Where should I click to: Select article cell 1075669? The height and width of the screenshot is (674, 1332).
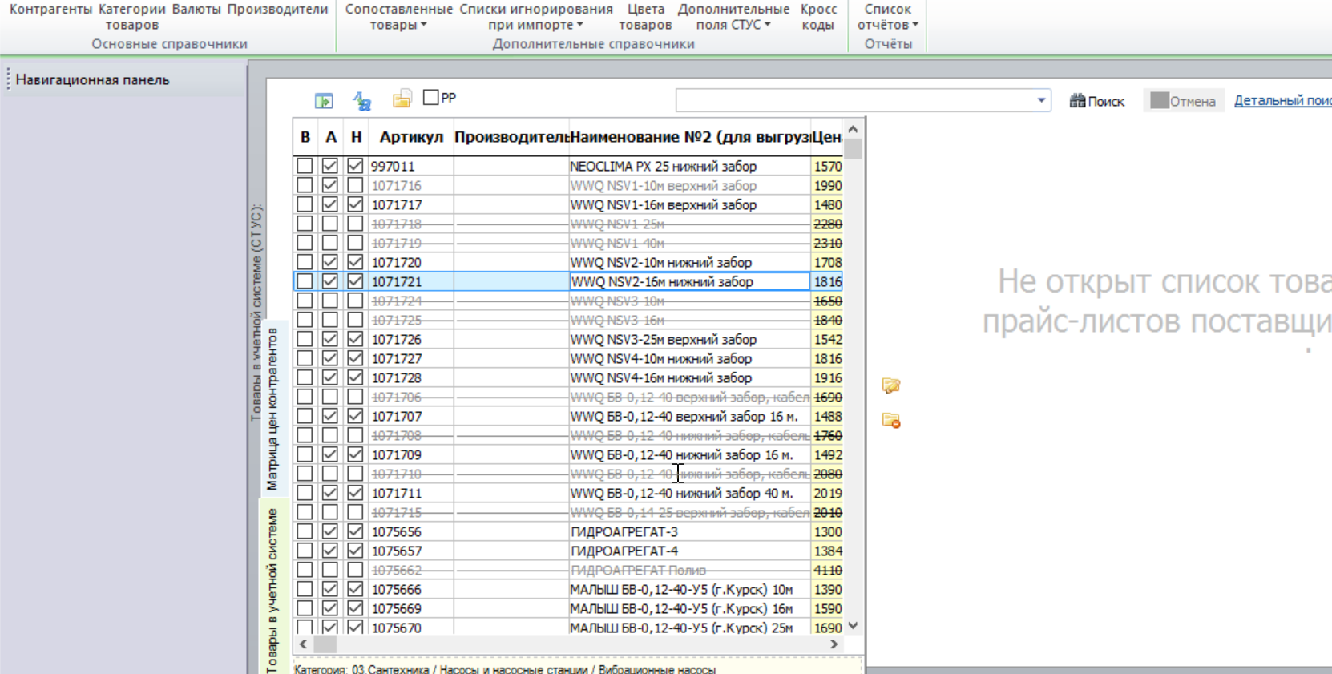tap(411, 608)
